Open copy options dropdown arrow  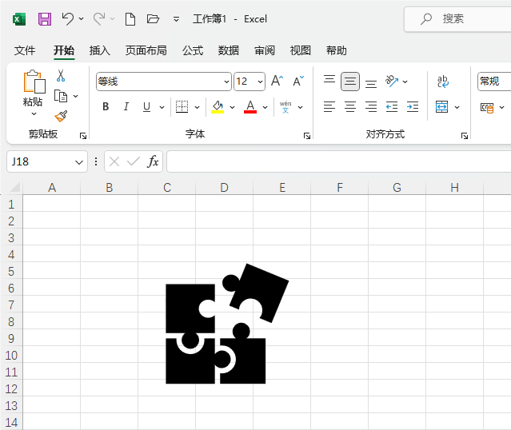pyautogui.click(x=76, y=96)
